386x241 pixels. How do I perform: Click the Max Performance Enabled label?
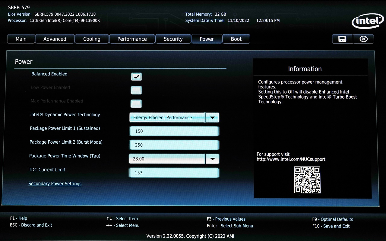click(57, 101)
